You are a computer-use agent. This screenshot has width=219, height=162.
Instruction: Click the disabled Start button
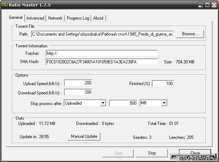(118, 153)
